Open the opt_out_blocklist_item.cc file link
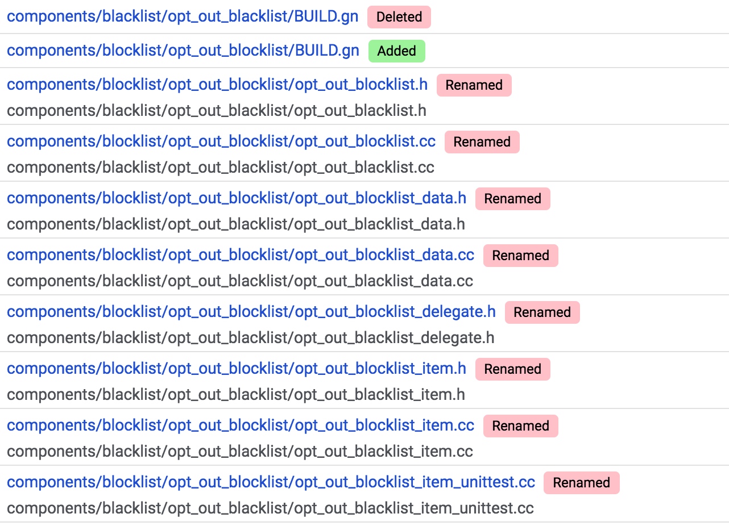The width and height of the screenshot is (729, 526). [241, 425]
